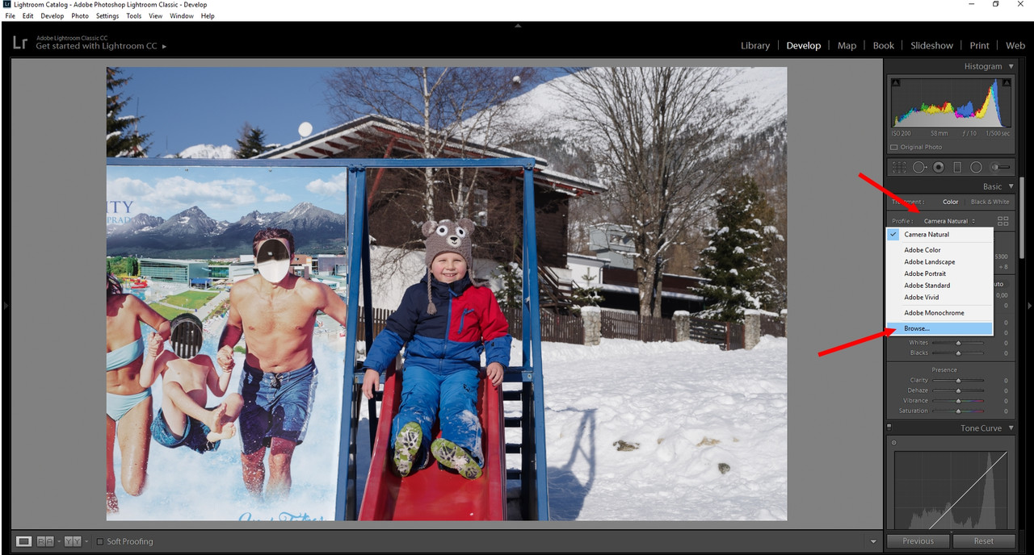Image resolution: width=1034 pixels, height=555 pixels.
Task: Switch to the Print module
Action: 979,45
